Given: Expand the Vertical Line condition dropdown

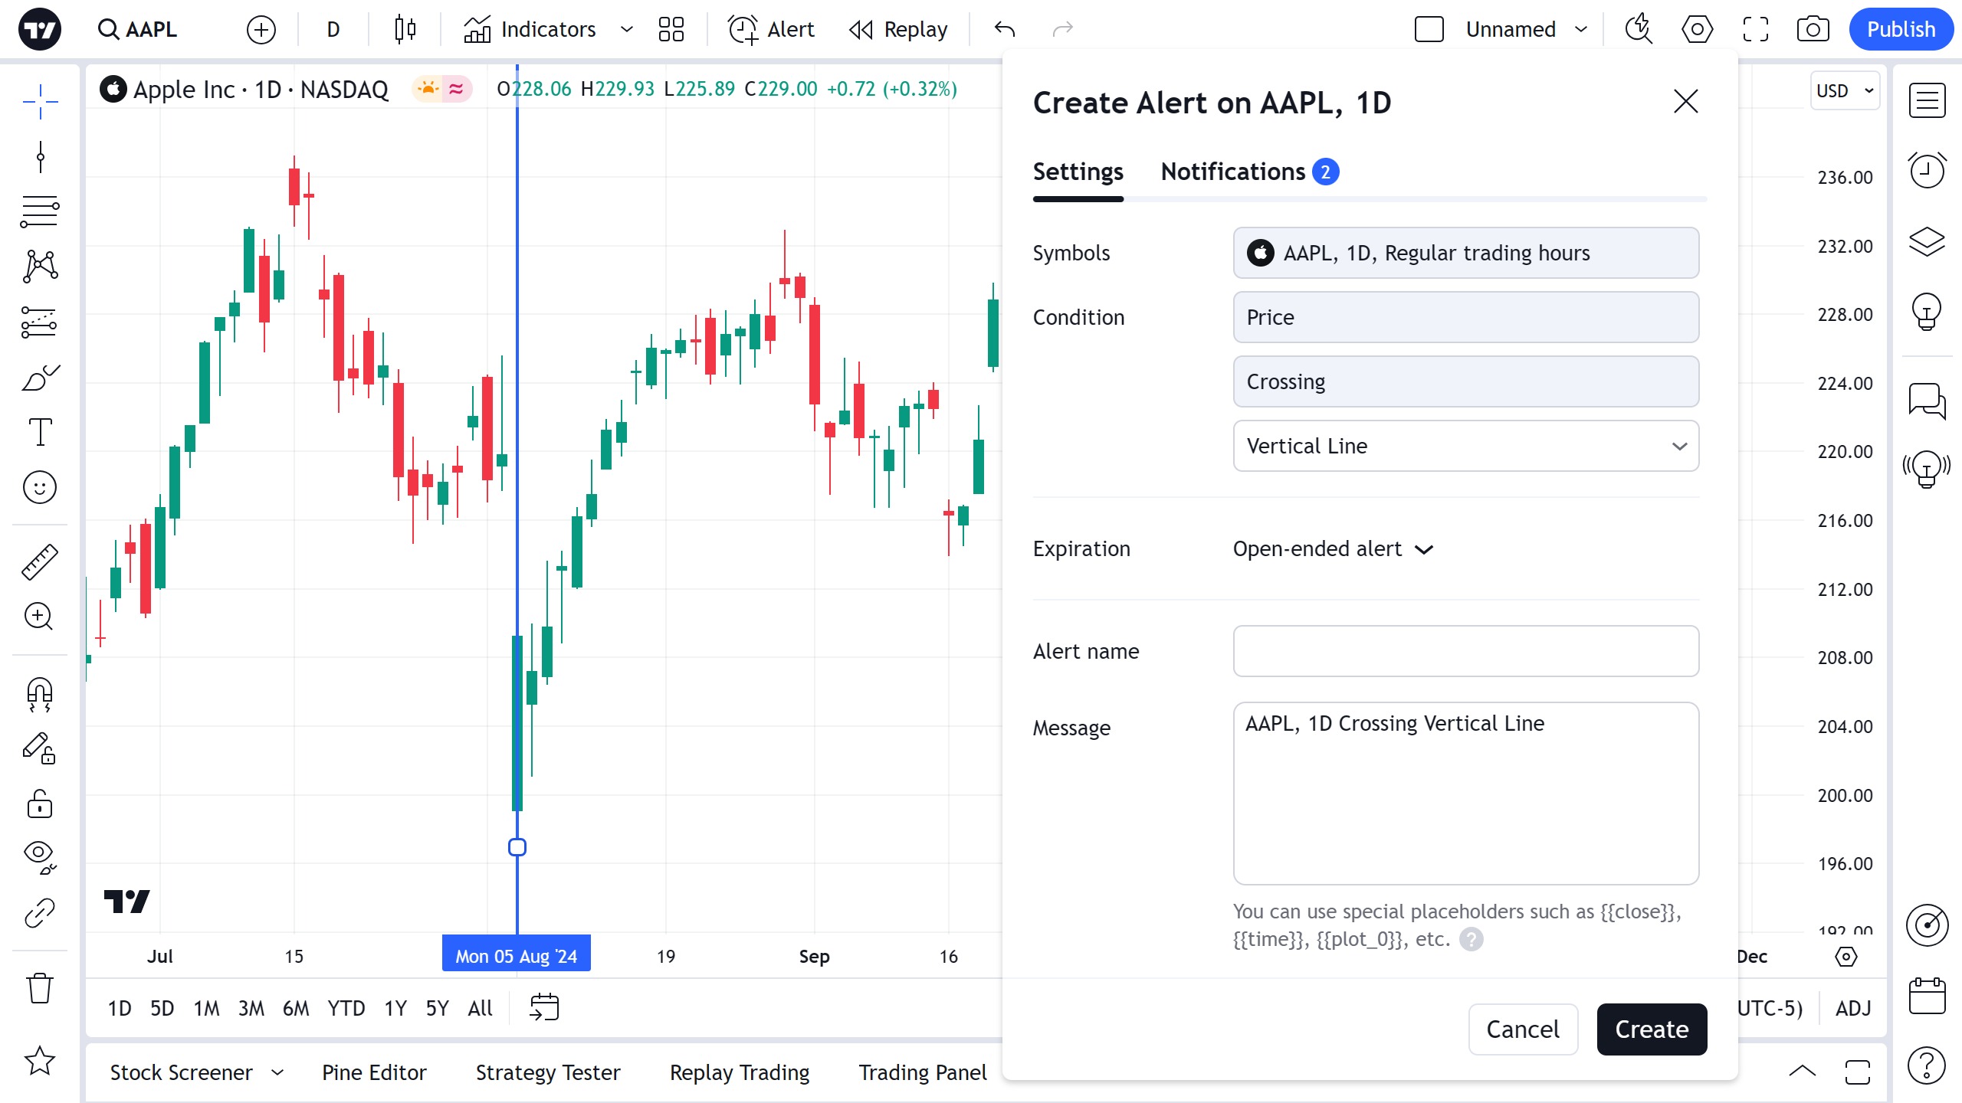Looking at the screenshot, I should point(1465,446).
